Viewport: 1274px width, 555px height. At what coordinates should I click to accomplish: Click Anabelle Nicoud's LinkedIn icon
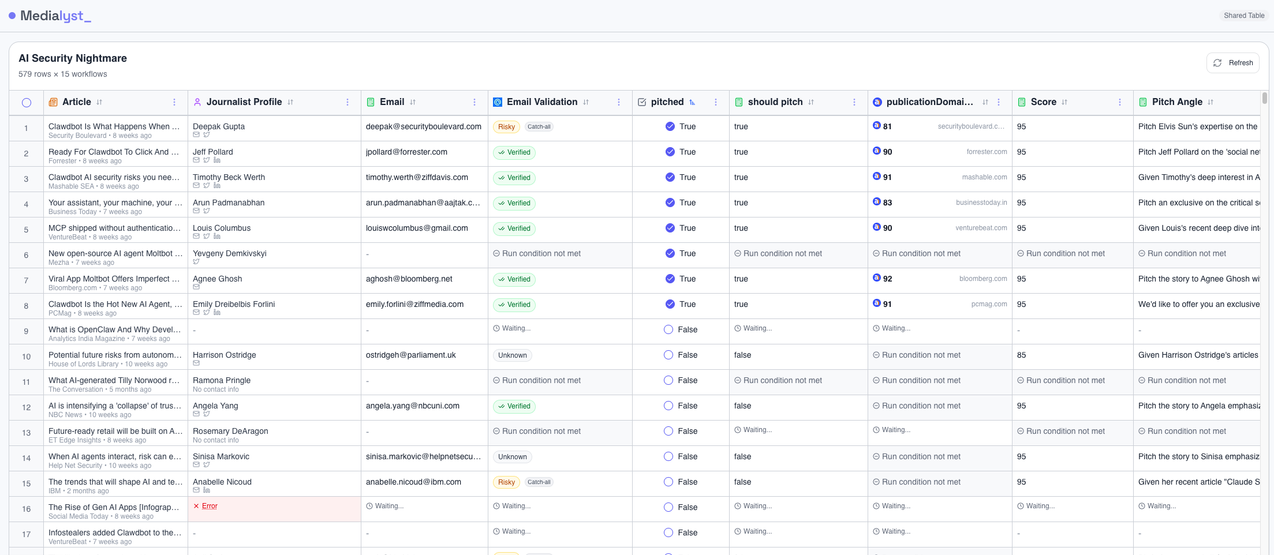tap(207, 490)
